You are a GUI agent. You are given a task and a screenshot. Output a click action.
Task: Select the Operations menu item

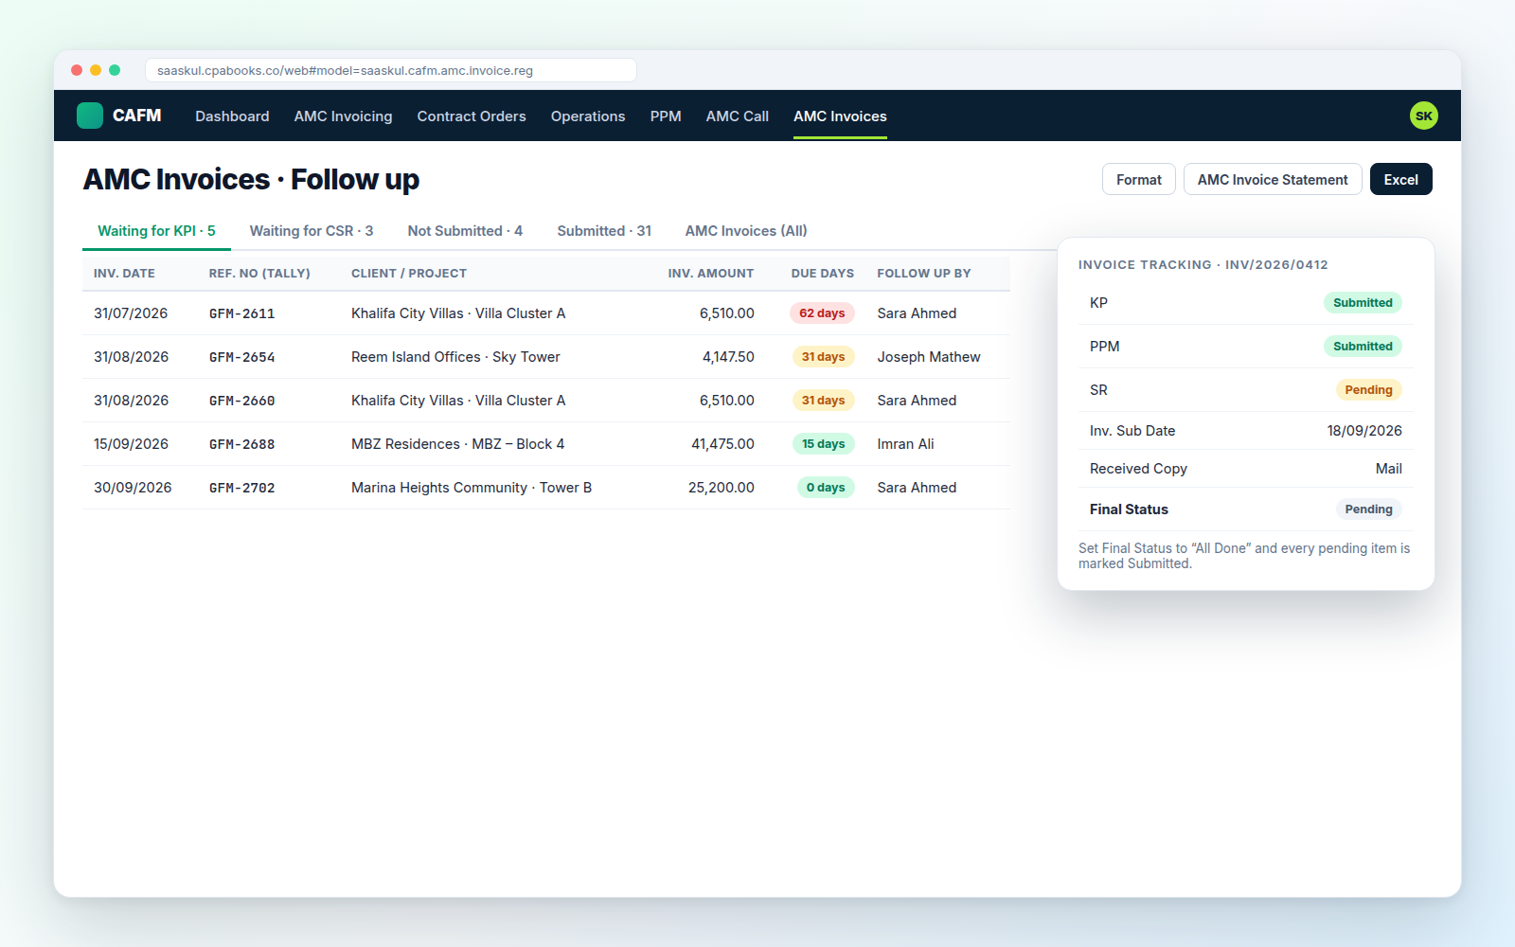tap(588, 116)
